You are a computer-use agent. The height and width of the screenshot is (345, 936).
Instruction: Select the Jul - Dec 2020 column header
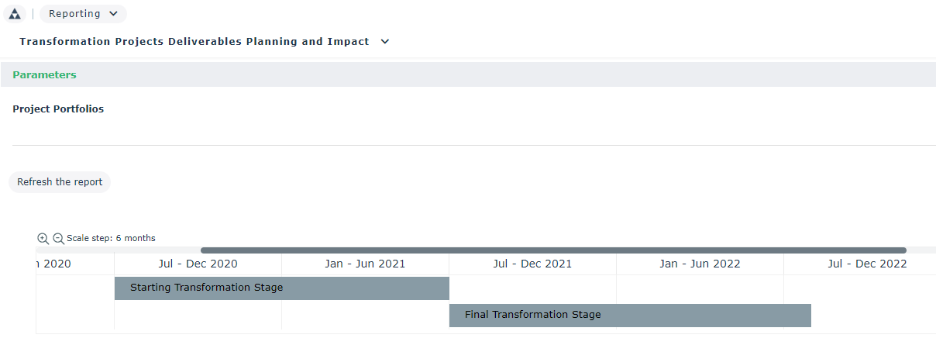click(x=198, y=264)
